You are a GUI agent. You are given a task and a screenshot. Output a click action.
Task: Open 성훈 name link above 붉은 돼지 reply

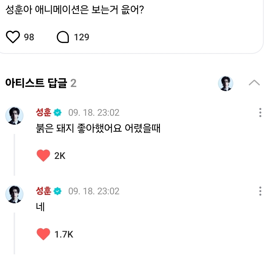pyautogui.click(x=44, y=112)
